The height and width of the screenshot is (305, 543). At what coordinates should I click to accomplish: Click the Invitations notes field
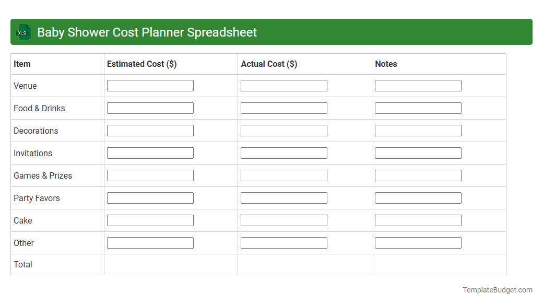tap(418, 152)
